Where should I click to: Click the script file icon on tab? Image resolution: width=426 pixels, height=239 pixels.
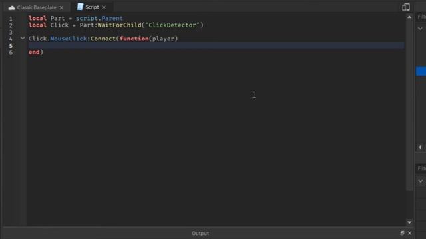(x=80, y=7)
